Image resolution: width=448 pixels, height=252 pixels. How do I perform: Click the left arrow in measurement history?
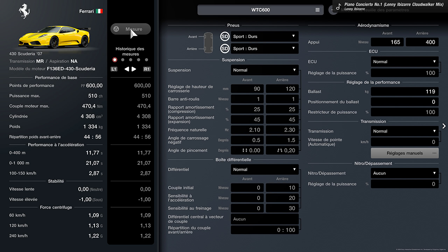(x=127, y=69)
